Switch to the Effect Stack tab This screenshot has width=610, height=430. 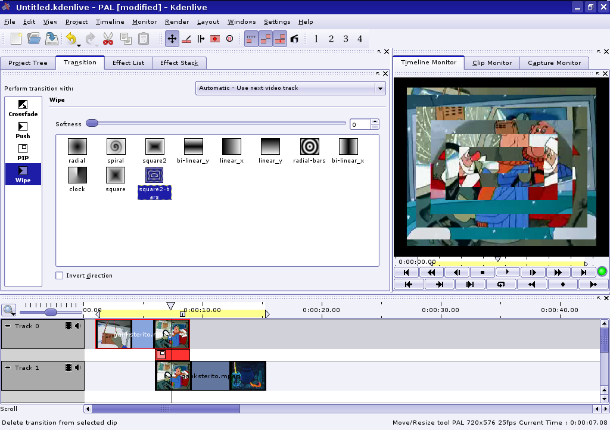[x=179, y=63]
